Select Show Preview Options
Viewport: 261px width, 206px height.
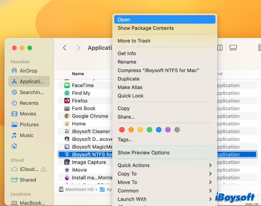pyautogui.click(x=165, y=153)
